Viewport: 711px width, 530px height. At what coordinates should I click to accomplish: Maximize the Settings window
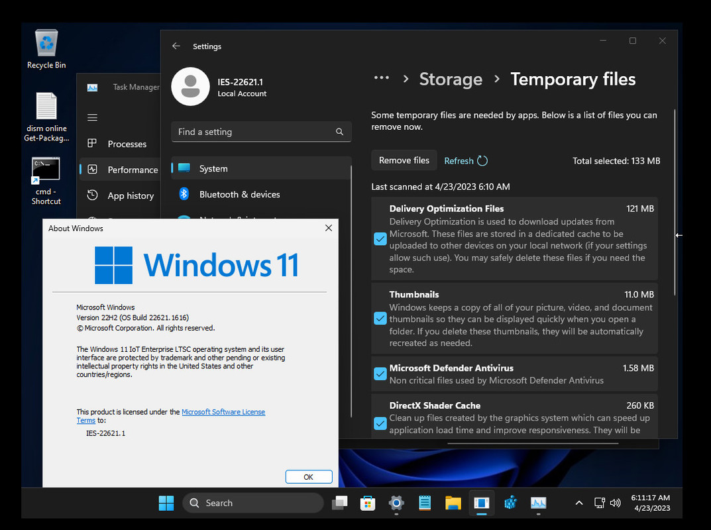point(633,40)
